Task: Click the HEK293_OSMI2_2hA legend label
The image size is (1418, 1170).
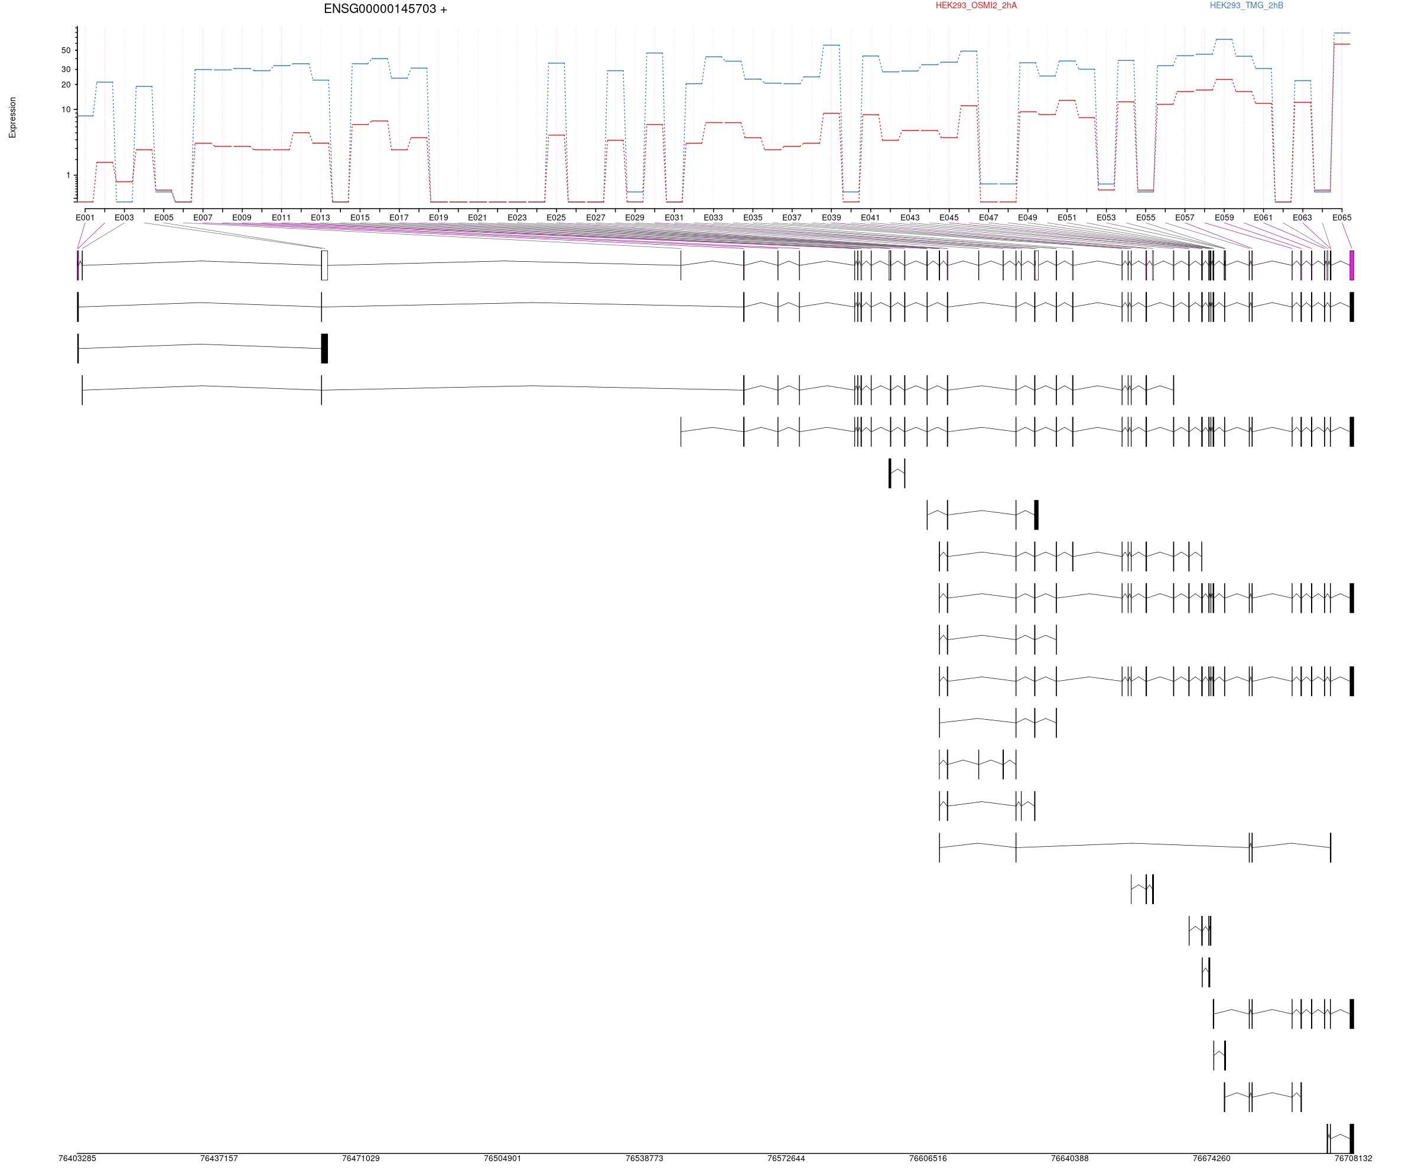Action: tap(976, 5)
